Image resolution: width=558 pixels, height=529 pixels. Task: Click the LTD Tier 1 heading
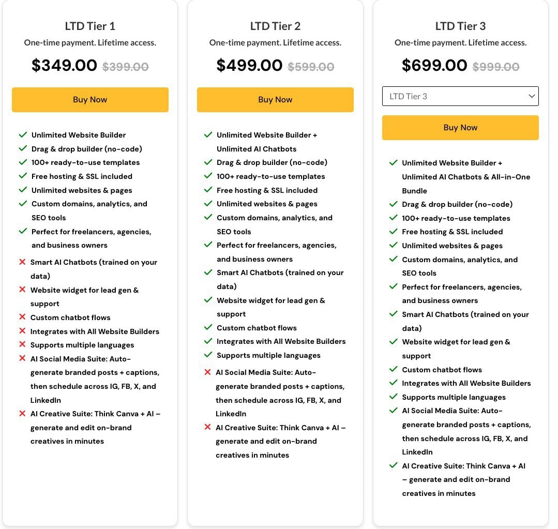(x=90, y=26)
